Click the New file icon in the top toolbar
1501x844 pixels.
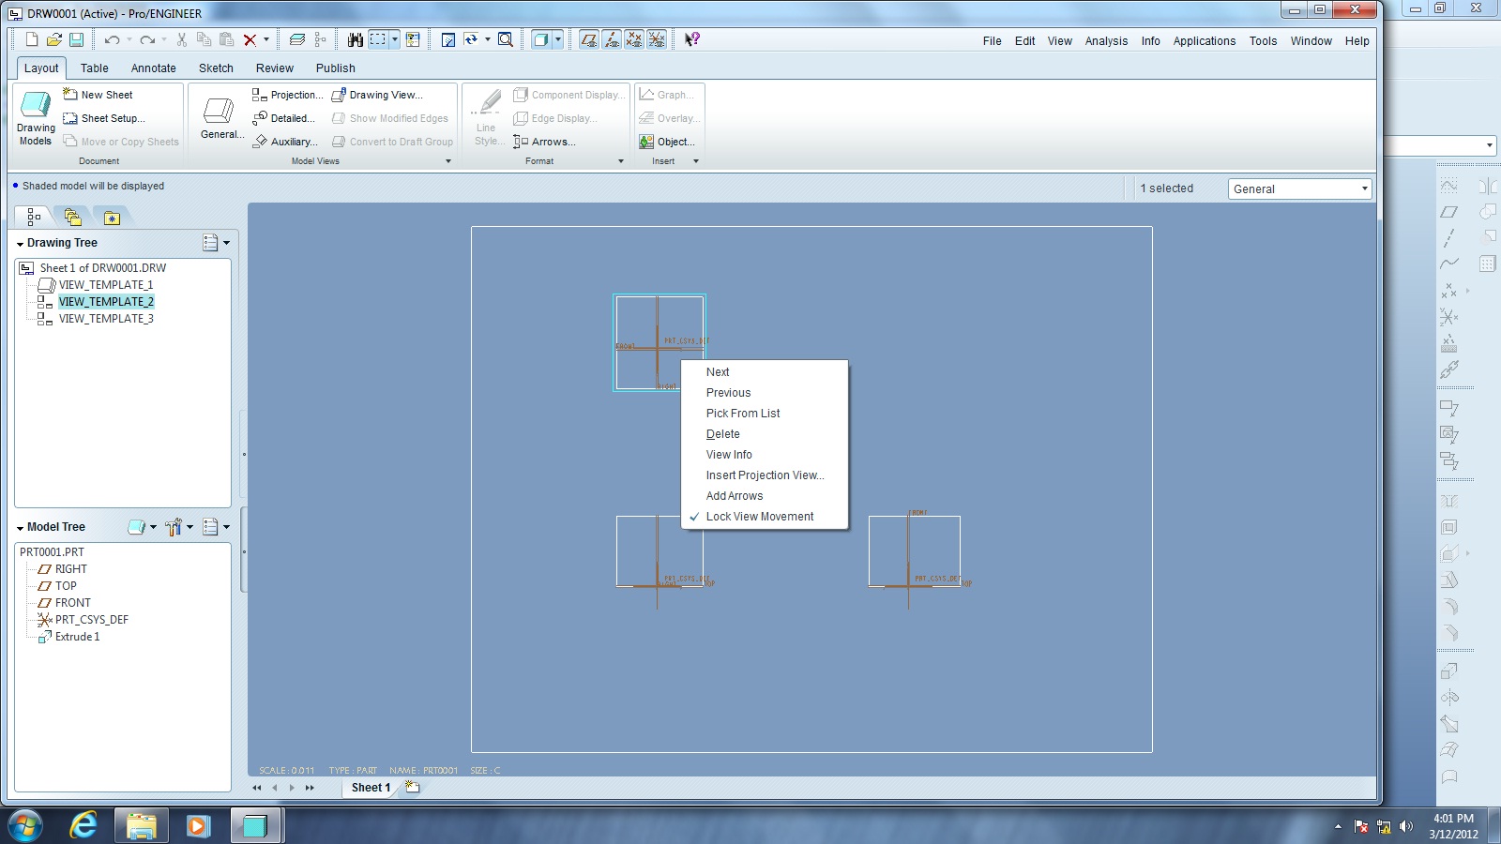(x=32, y=39)
